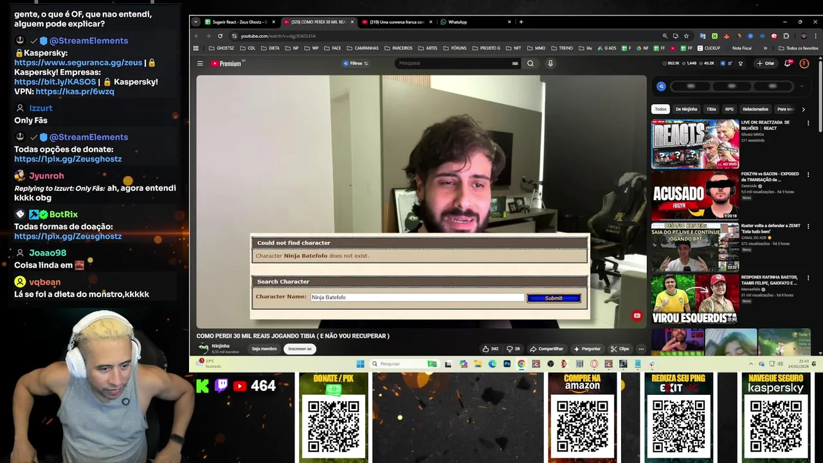Click the YouTube search magnifier button

pyautogui.click(x=530, y=63)
